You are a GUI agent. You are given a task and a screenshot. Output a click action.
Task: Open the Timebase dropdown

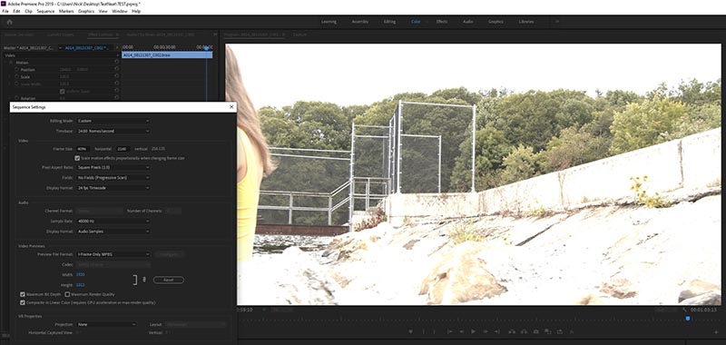(113, 131)
